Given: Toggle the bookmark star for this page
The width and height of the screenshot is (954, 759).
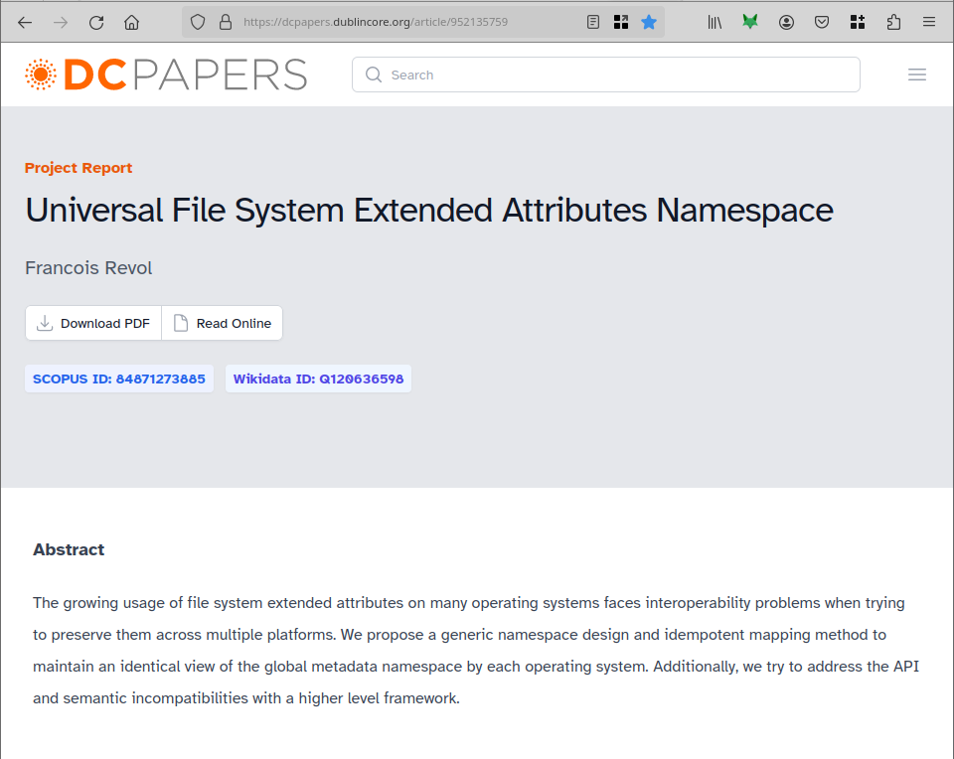Looking at the screenshot, I should (649, 22).
